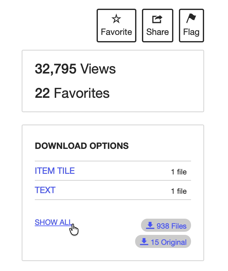Click the word Favorites in the stats box
The image size is (228, 271).
[x=82, y=93]
